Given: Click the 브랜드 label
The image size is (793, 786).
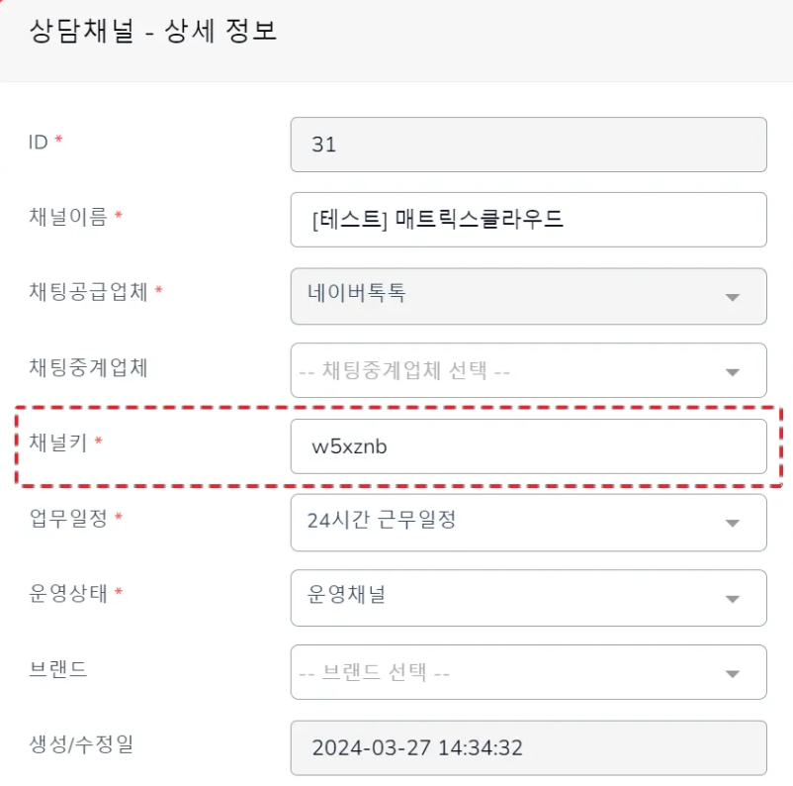Looking at the screenshot, I should point(58,669).
